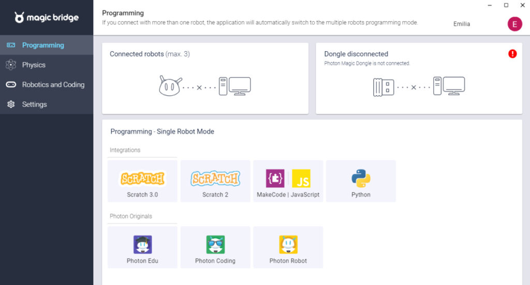Screen dimensions: 530x285
Task: Switch to the Programming sidebar section
Action: coord(43,45)
